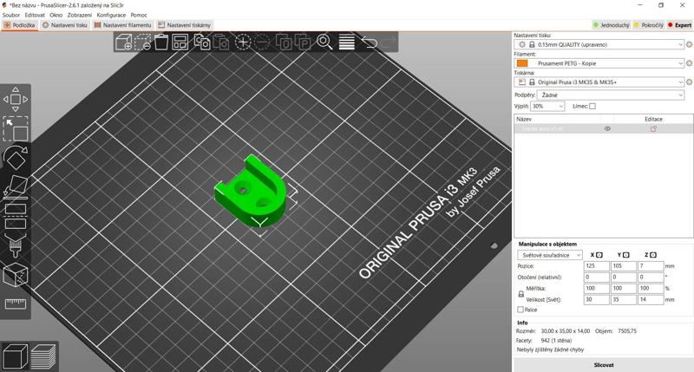Open the Světové souřadnice coordinate dropdown

coord(550,255)
